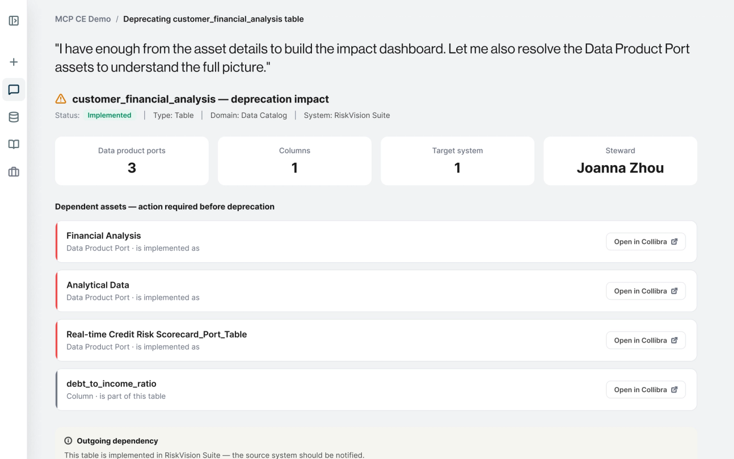Click the plus new chat icon
This screenshot has height=459, width=734.
(14, 62)
